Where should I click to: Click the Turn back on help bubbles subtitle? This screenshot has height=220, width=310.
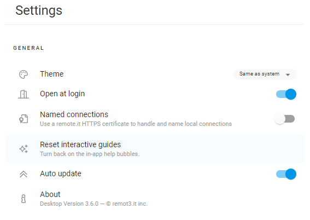pyautogui.click(x=90, y=154)
